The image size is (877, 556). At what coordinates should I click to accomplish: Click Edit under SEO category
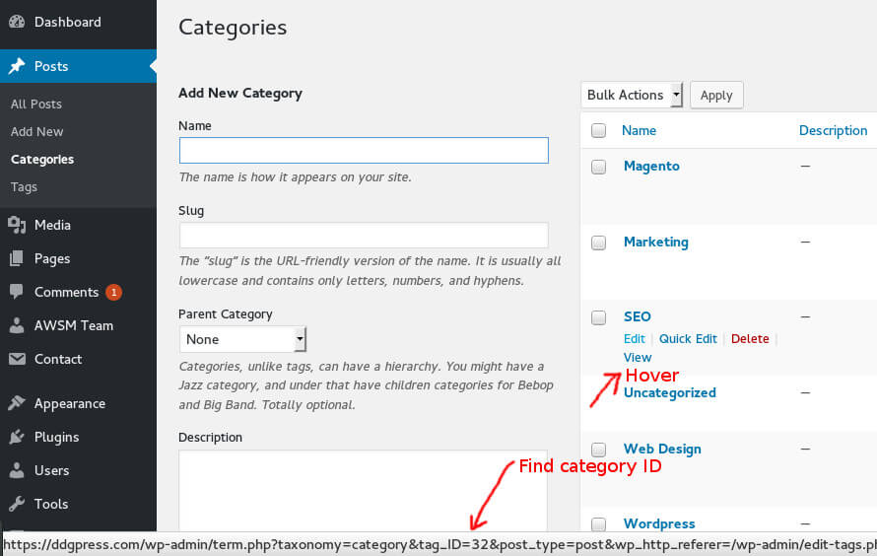[635, 339]
